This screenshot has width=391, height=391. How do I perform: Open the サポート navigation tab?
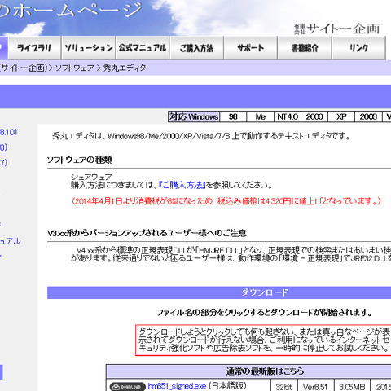click(x=250, y=48)
